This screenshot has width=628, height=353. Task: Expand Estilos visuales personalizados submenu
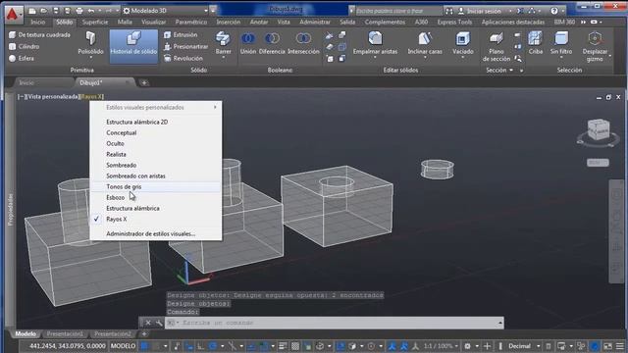click(156, 108)
